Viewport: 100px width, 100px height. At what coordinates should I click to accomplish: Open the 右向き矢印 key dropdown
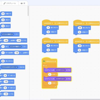click(48, 41)
